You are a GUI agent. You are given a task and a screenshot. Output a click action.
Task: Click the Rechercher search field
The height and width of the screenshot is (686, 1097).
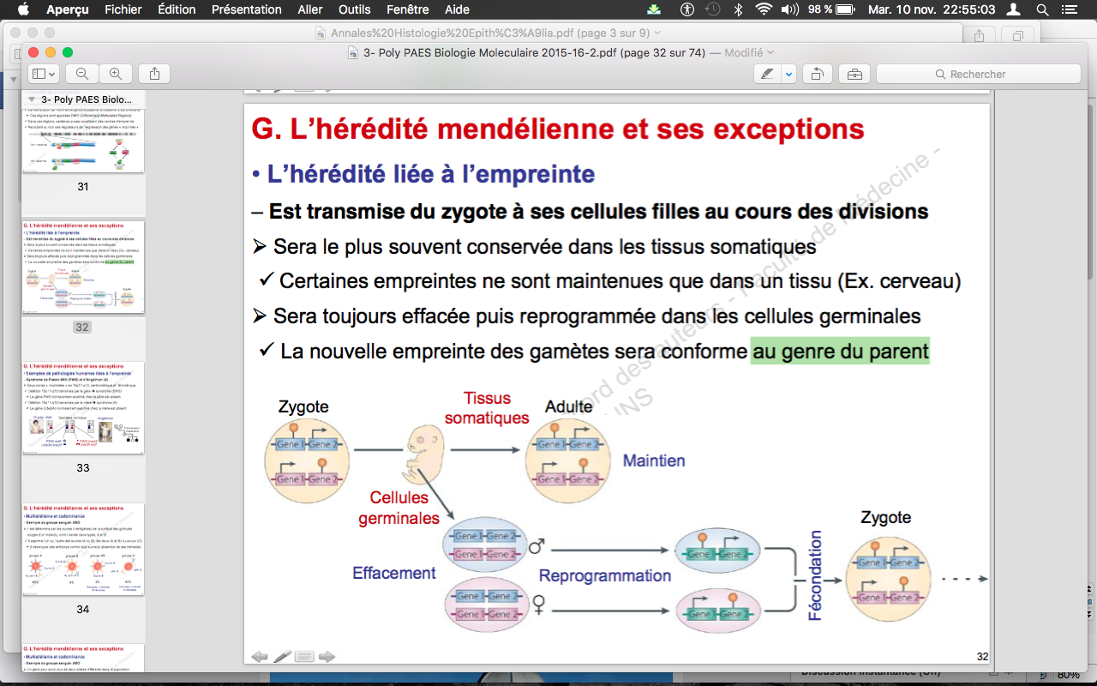click(977, 74)
